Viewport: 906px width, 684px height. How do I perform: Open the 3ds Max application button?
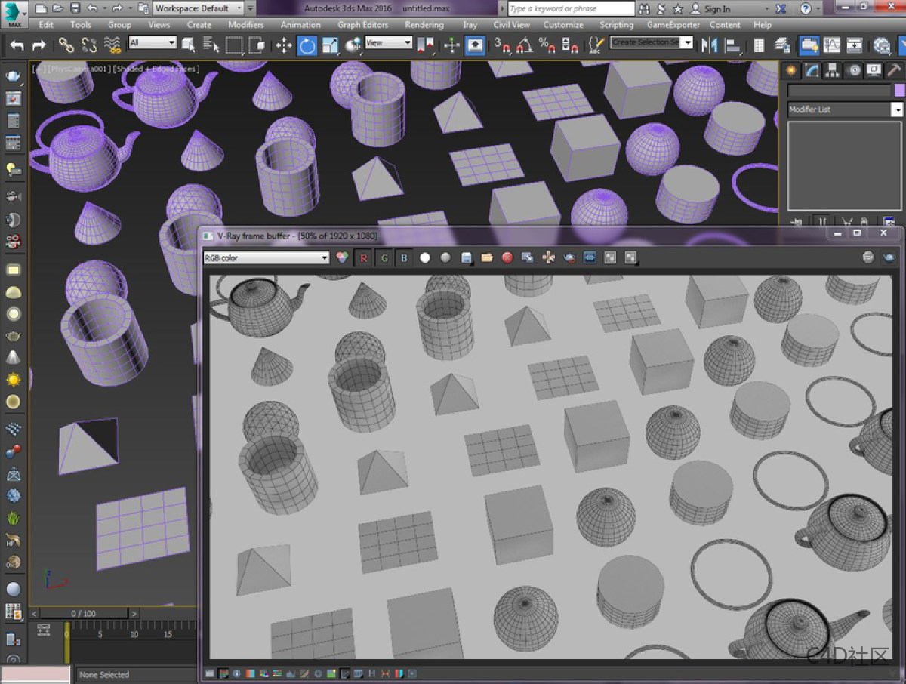click(14, 13)
